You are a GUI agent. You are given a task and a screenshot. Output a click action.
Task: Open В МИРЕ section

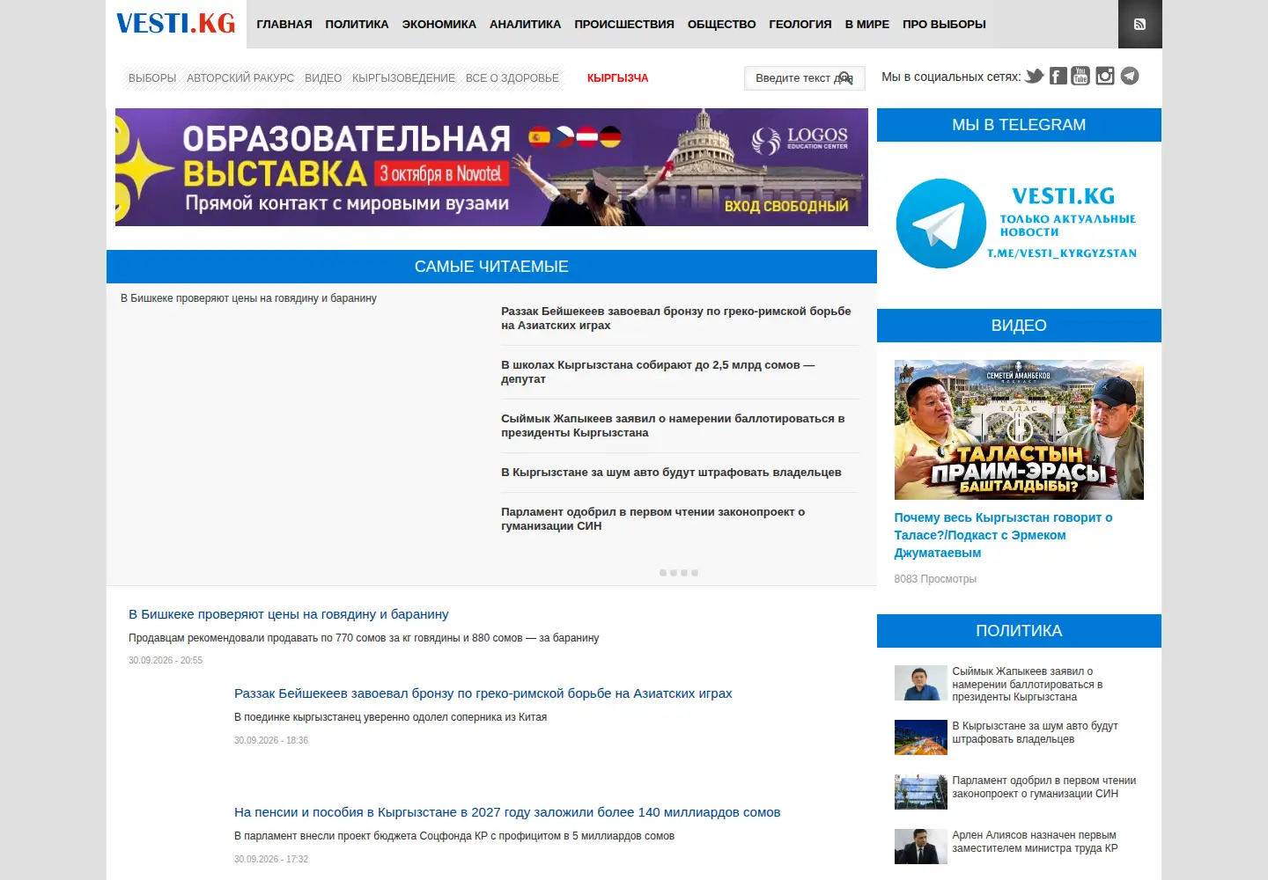point(867,25)
